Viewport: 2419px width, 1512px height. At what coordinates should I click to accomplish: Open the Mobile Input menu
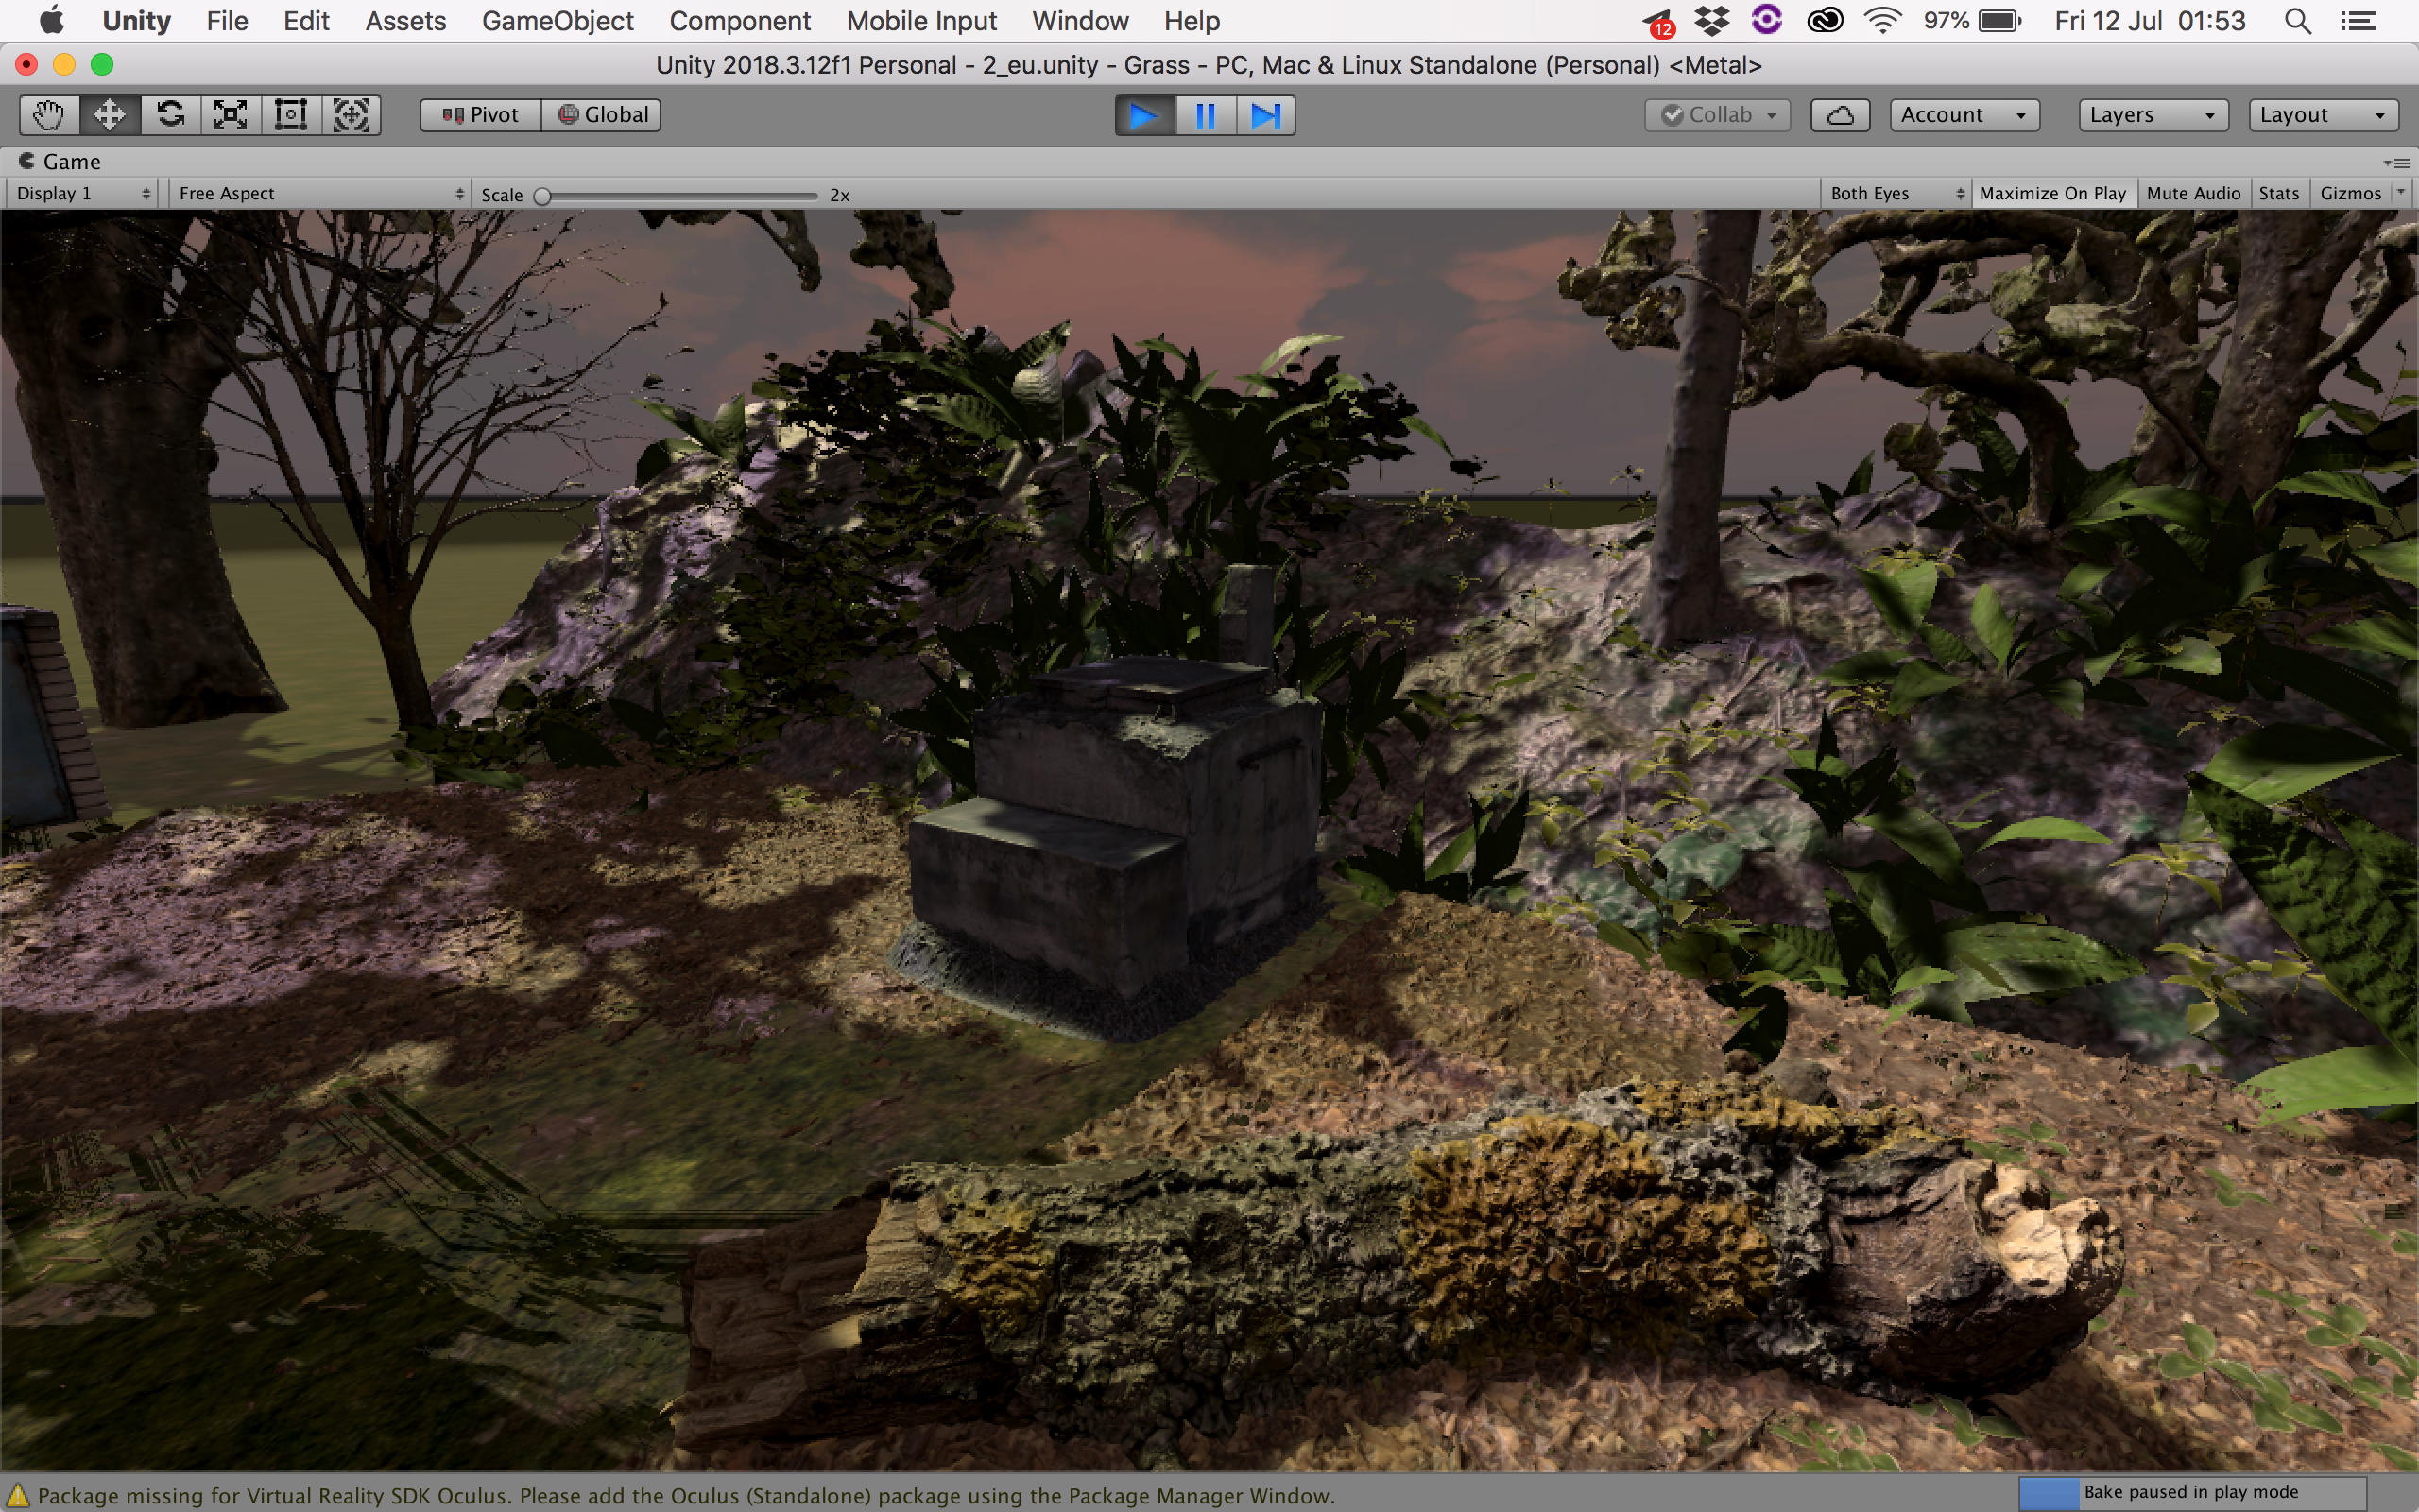920,21
